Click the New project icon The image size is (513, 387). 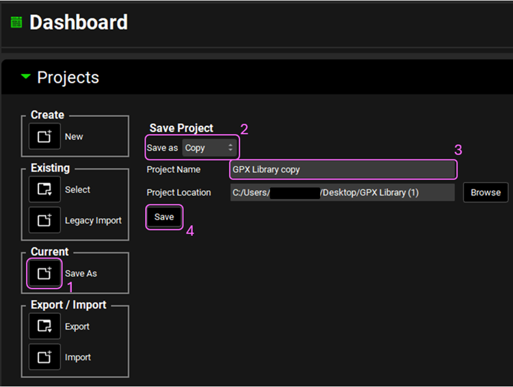point(44,137)
